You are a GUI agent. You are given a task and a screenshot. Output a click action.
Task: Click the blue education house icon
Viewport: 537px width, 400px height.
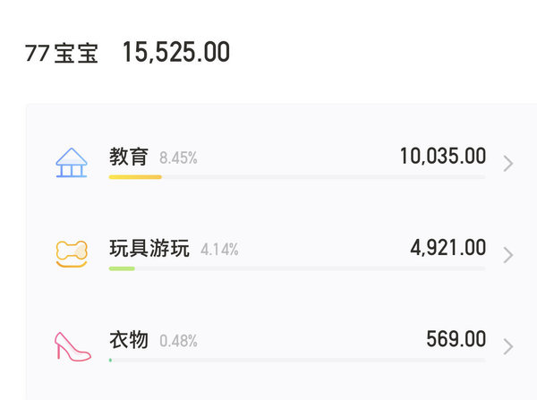coord(72,163)
